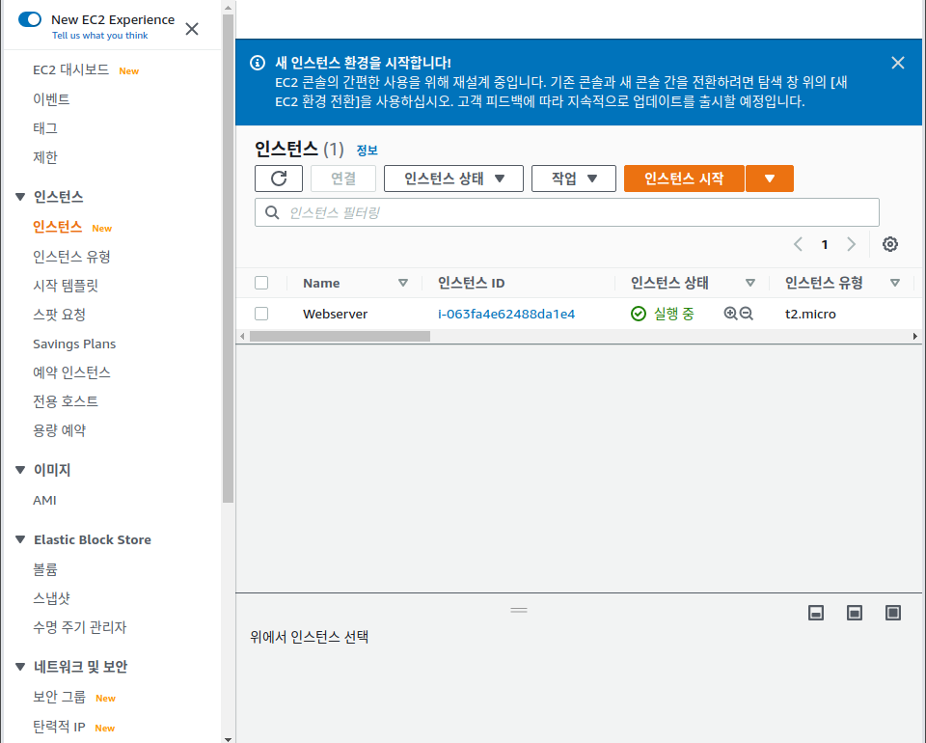Check the select-all instances checkbox
The height and width of the screenshot is (743, 926).
(x=261, y=283)
